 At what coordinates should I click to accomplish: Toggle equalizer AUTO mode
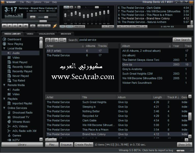(x=69, y=26)
